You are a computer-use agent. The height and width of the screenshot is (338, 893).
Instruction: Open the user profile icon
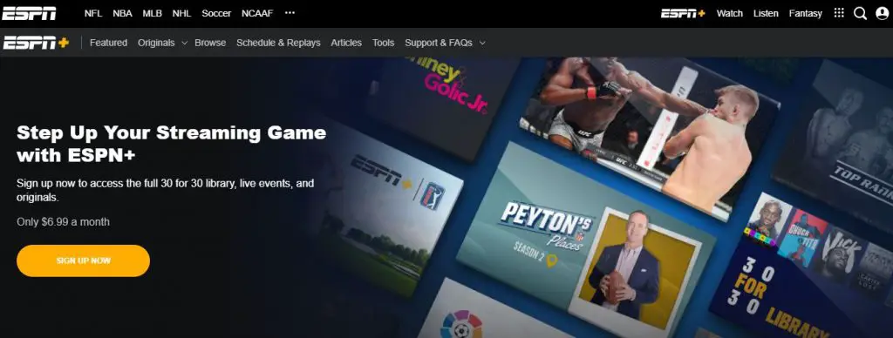tap(882, 13)
